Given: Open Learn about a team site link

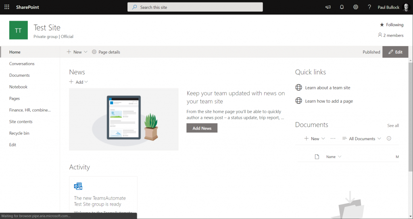Looking at the screenshot, I should point(327,88).
